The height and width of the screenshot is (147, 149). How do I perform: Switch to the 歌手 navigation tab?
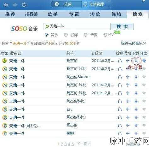pyautogui.click(x=53, y=14)
